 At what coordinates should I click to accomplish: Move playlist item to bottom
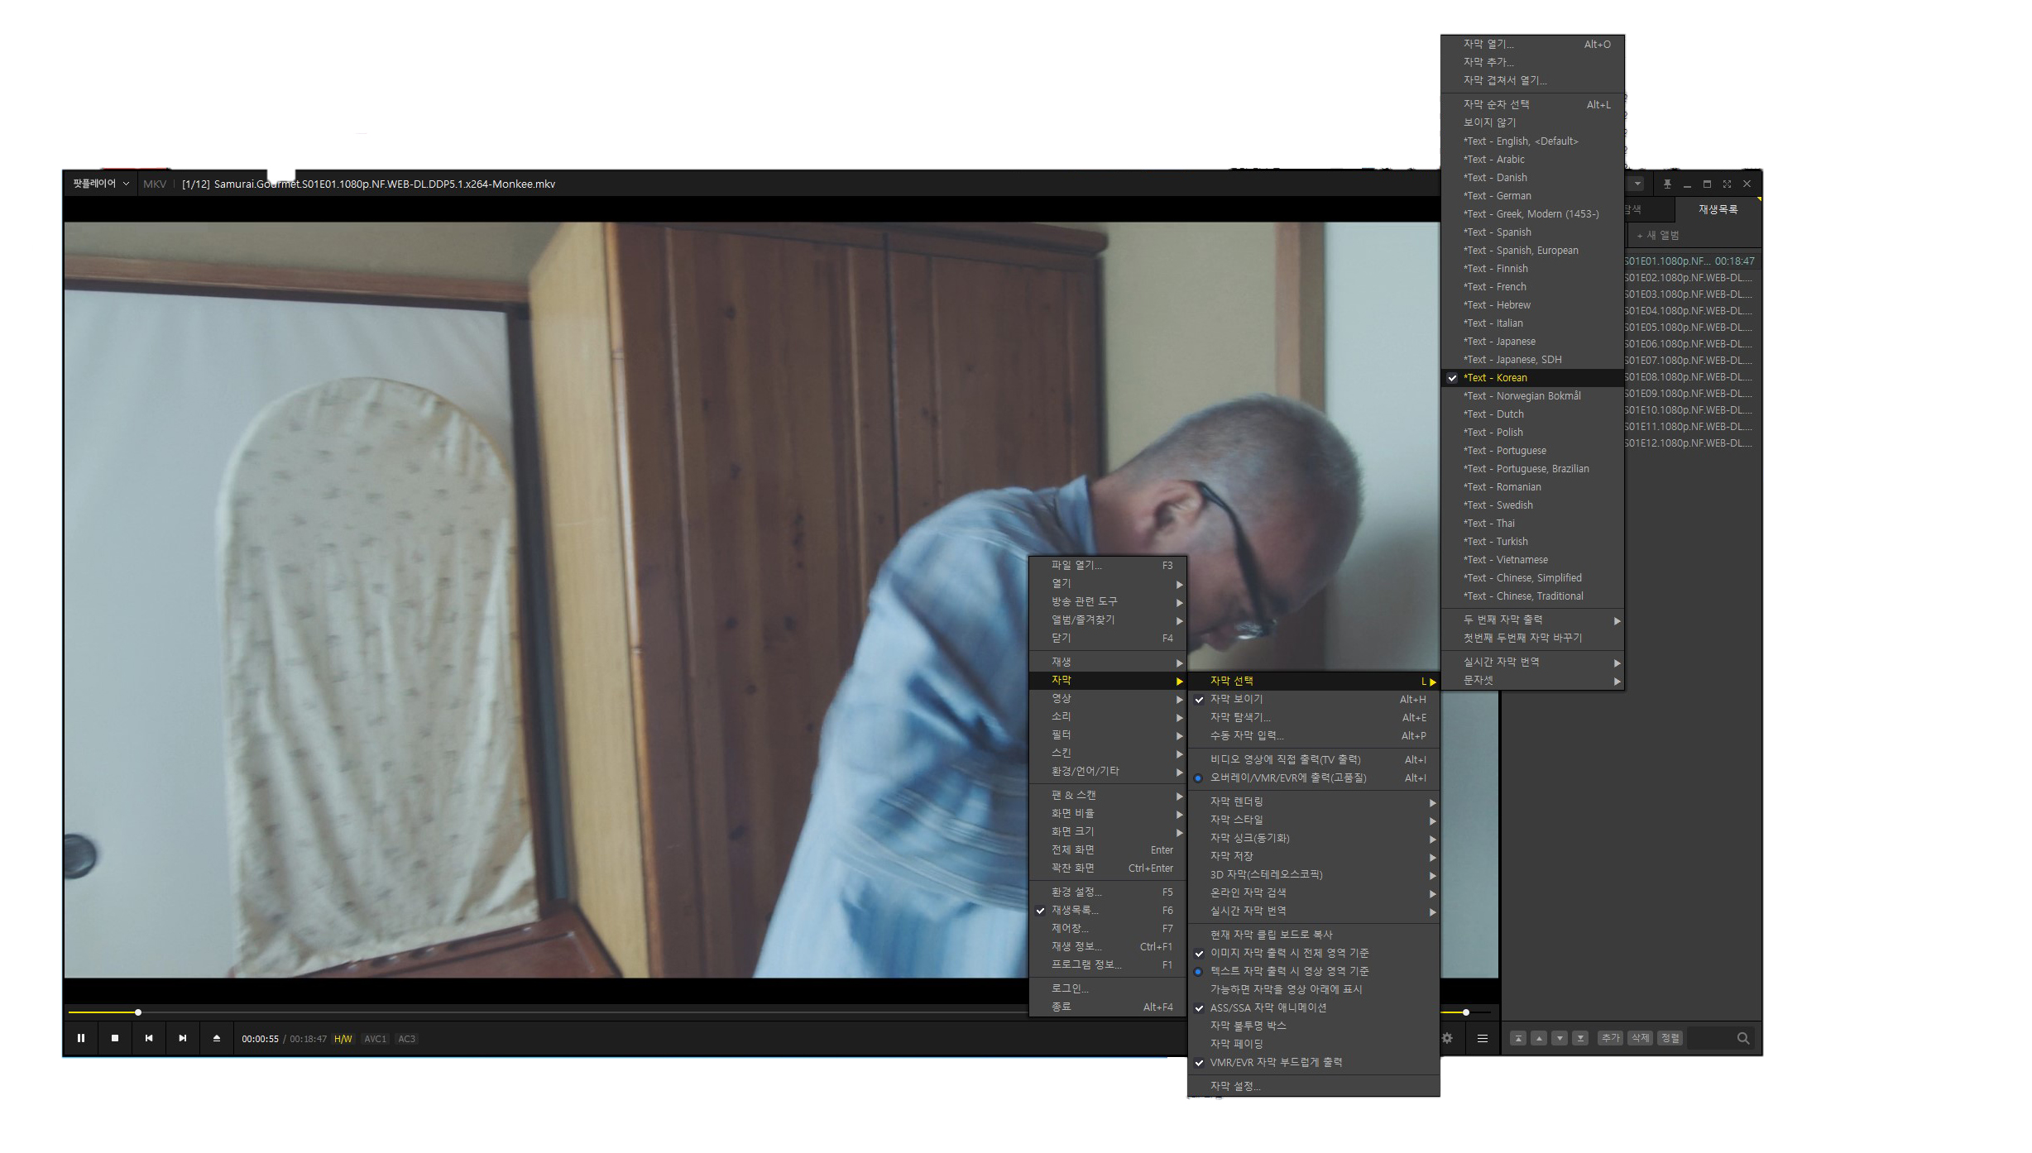click(1580, 1038)
